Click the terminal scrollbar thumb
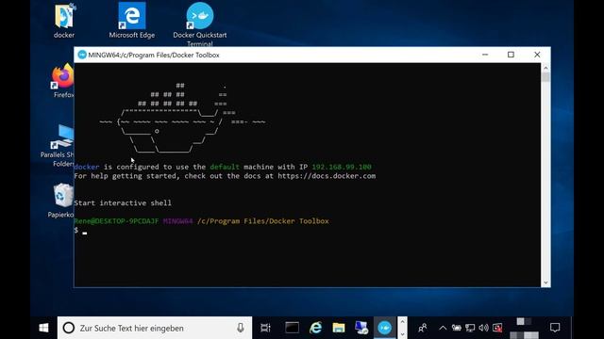604x339 pixels. (545, 77)
